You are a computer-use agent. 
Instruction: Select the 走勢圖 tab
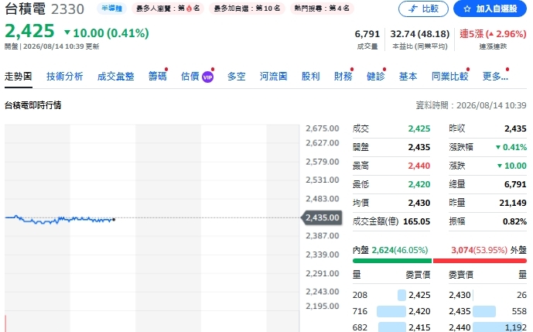pos(19,76)
